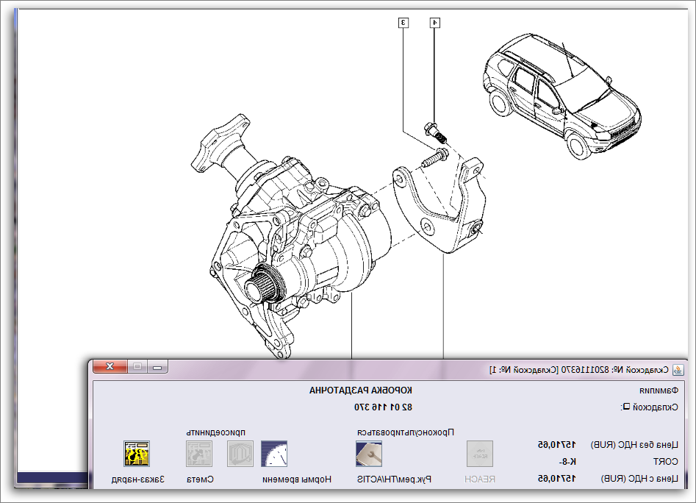The width and height of the screenshot is (696, 503).
Task: Click the КОРОБКА РАЗДАТОЧНА part name
Action: tap(361, 390)
